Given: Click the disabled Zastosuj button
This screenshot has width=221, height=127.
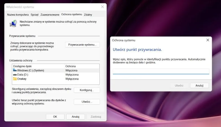Looking at the screenshot, I should pos(96,117).
